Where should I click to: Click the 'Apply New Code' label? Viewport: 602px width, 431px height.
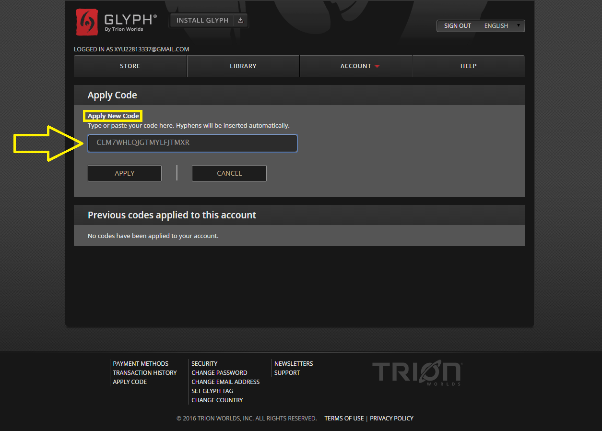(113, 116)
